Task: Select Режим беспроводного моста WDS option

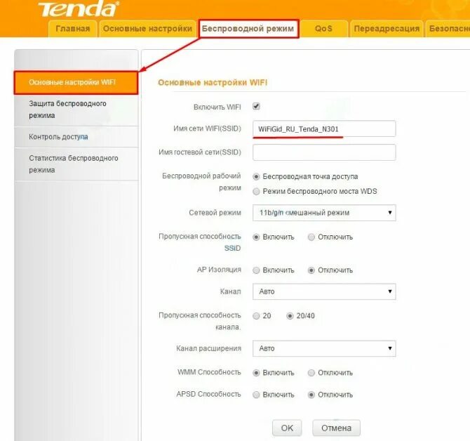Action: [256, 192]
